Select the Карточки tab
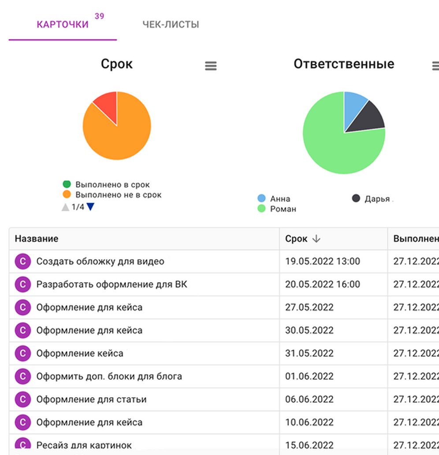This screenshot has width=439, height=455. [63, 25]
